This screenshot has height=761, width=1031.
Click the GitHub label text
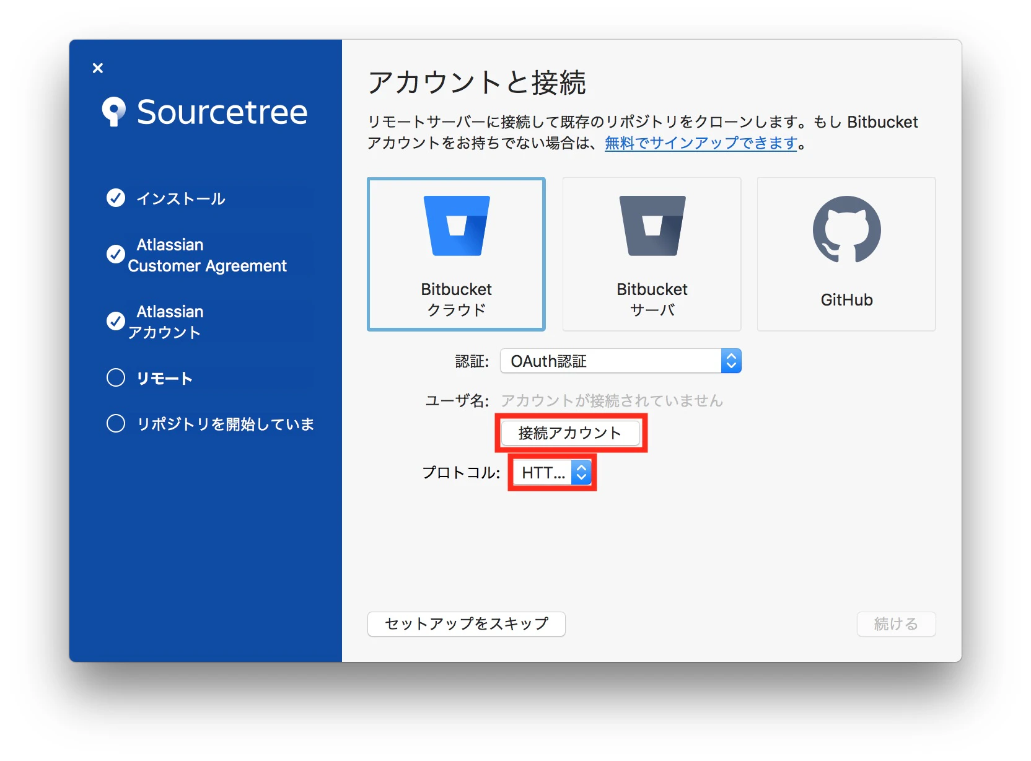click(x=846, y=300)
